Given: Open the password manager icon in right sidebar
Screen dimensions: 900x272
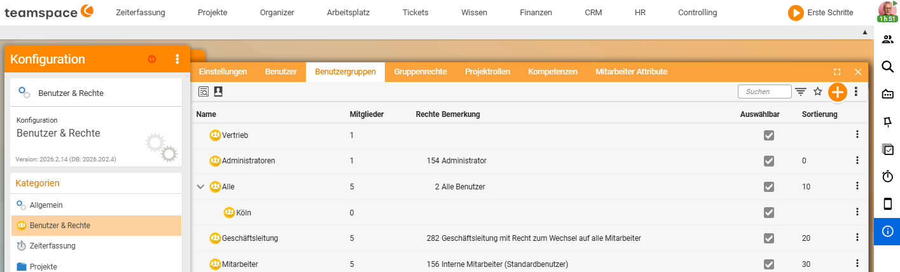Looking at the screenshot, I should pyautogui.click(x=887, y=94).
